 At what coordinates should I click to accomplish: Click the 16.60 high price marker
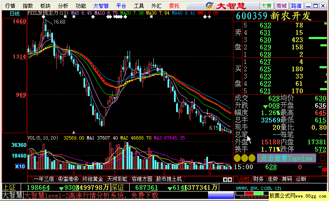click(x=59, y=22)
